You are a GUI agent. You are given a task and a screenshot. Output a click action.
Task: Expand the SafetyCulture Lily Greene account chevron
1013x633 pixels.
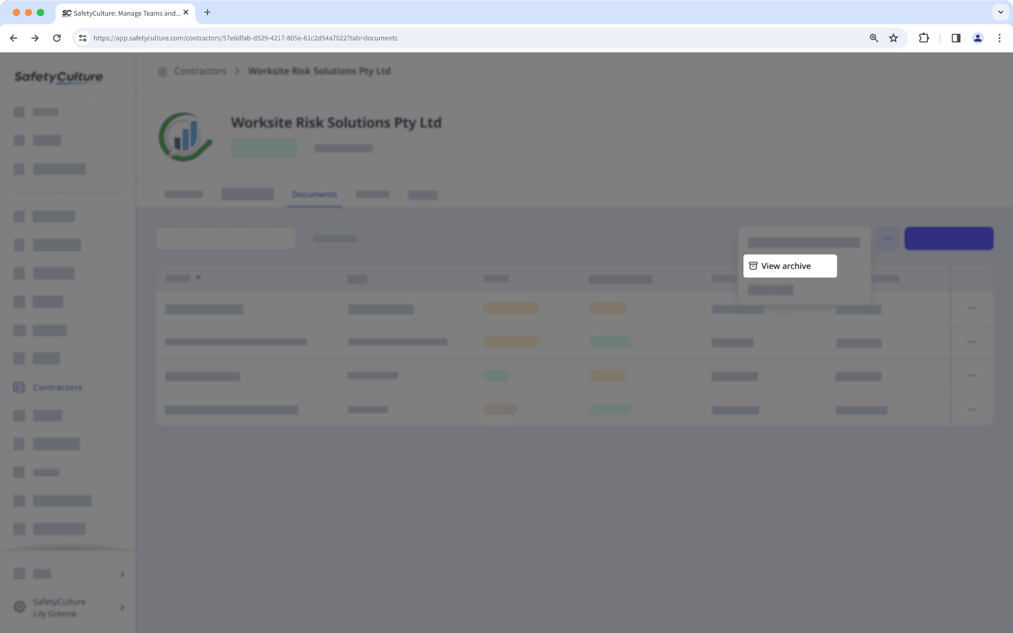[122, 607]
